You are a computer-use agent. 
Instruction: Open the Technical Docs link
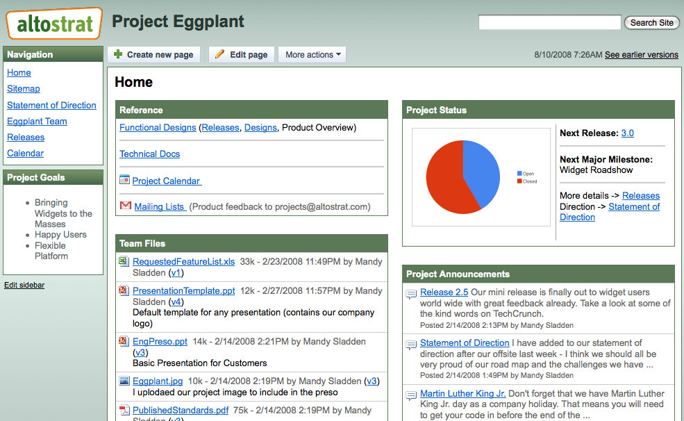(149, 154)
